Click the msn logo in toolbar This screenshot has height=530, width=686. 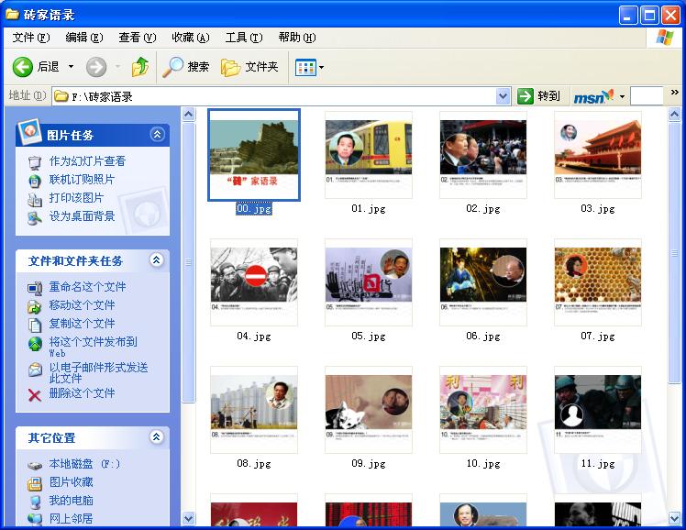593,96
